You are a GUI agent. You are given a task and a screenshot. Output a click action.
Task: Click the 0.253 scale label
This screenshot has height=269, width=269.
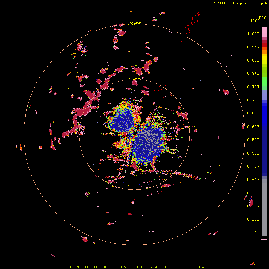coord(253,219)
